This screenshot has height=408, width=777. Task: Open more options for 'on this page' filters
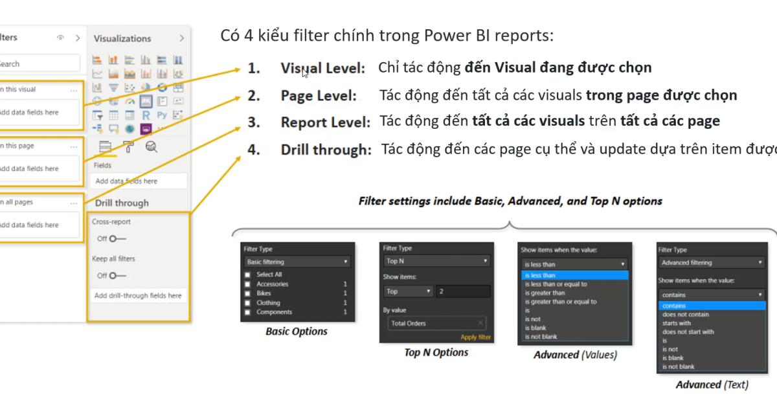[x=74, y=146]
